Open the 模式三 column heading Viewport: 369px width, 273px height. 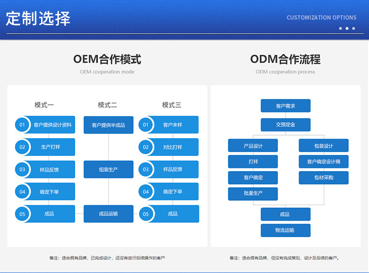[171, 105]
